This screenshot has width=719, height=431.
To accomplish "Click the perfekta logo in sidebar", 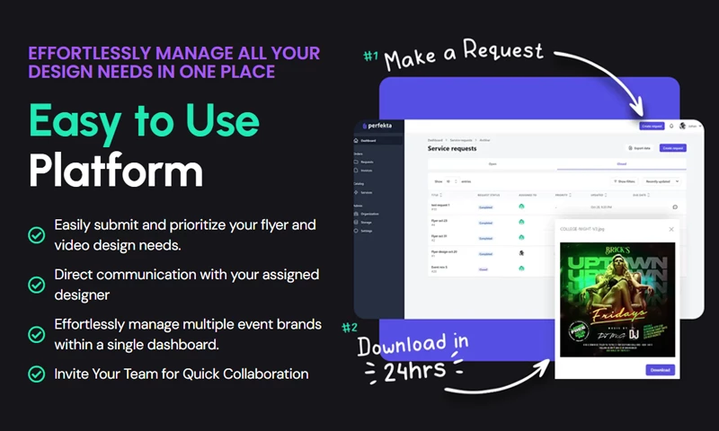I will pos(377,126).
